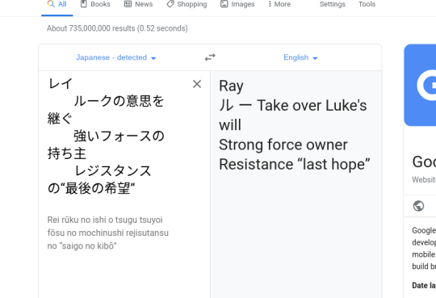This screenshot has width=436, height=298.
Task: Switch to the Books tab
Action: click(x=95, y=4)
